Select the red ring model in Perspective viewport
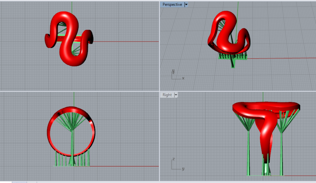316x183 pixels. [x=227, y=39]
